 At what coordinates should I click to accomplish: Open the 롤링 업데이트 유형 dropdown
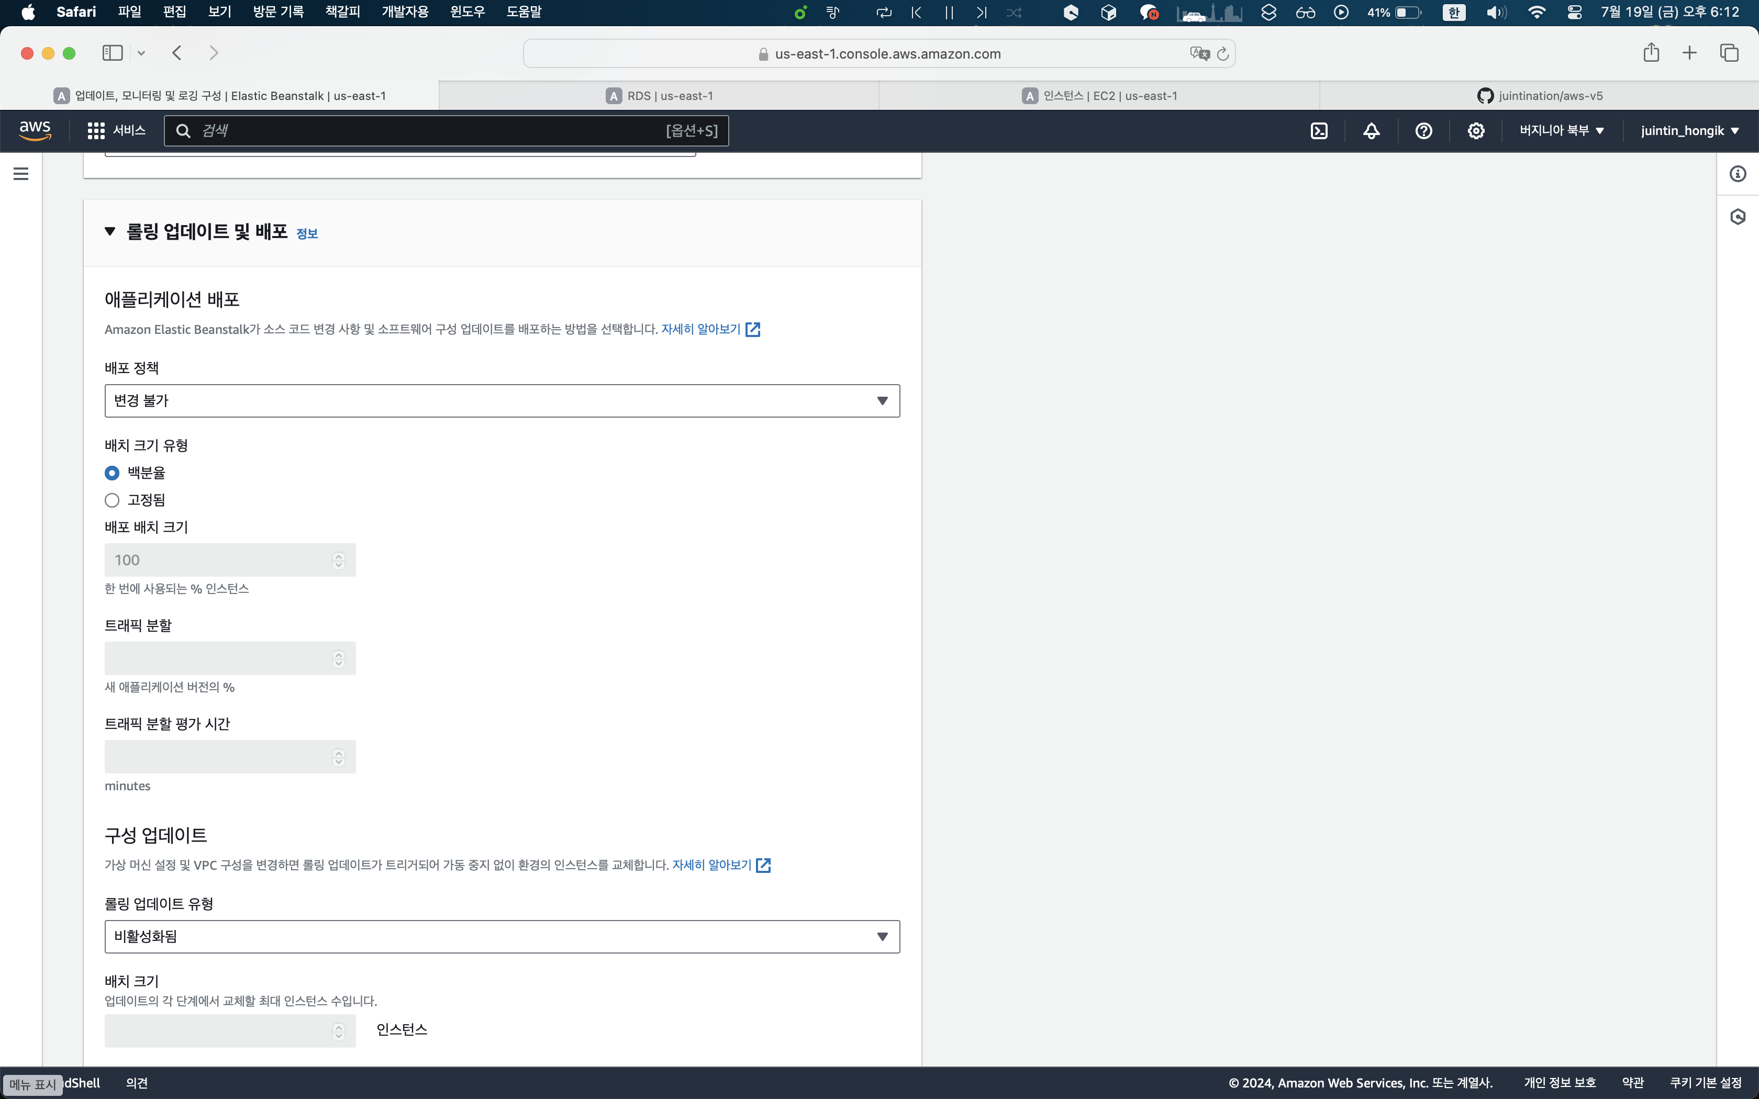coord(502,936)
